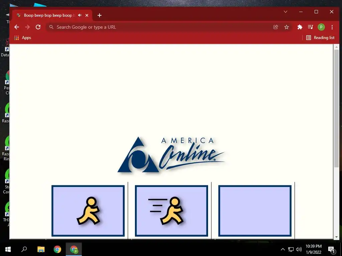342x256 pixels.
Task: Bookmark this page with the star icon
Action: coord(287,27)
